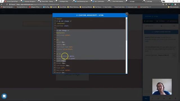Switch to Power Editor tab
Viewport: 180px width, 101px height.
(47, 1)
